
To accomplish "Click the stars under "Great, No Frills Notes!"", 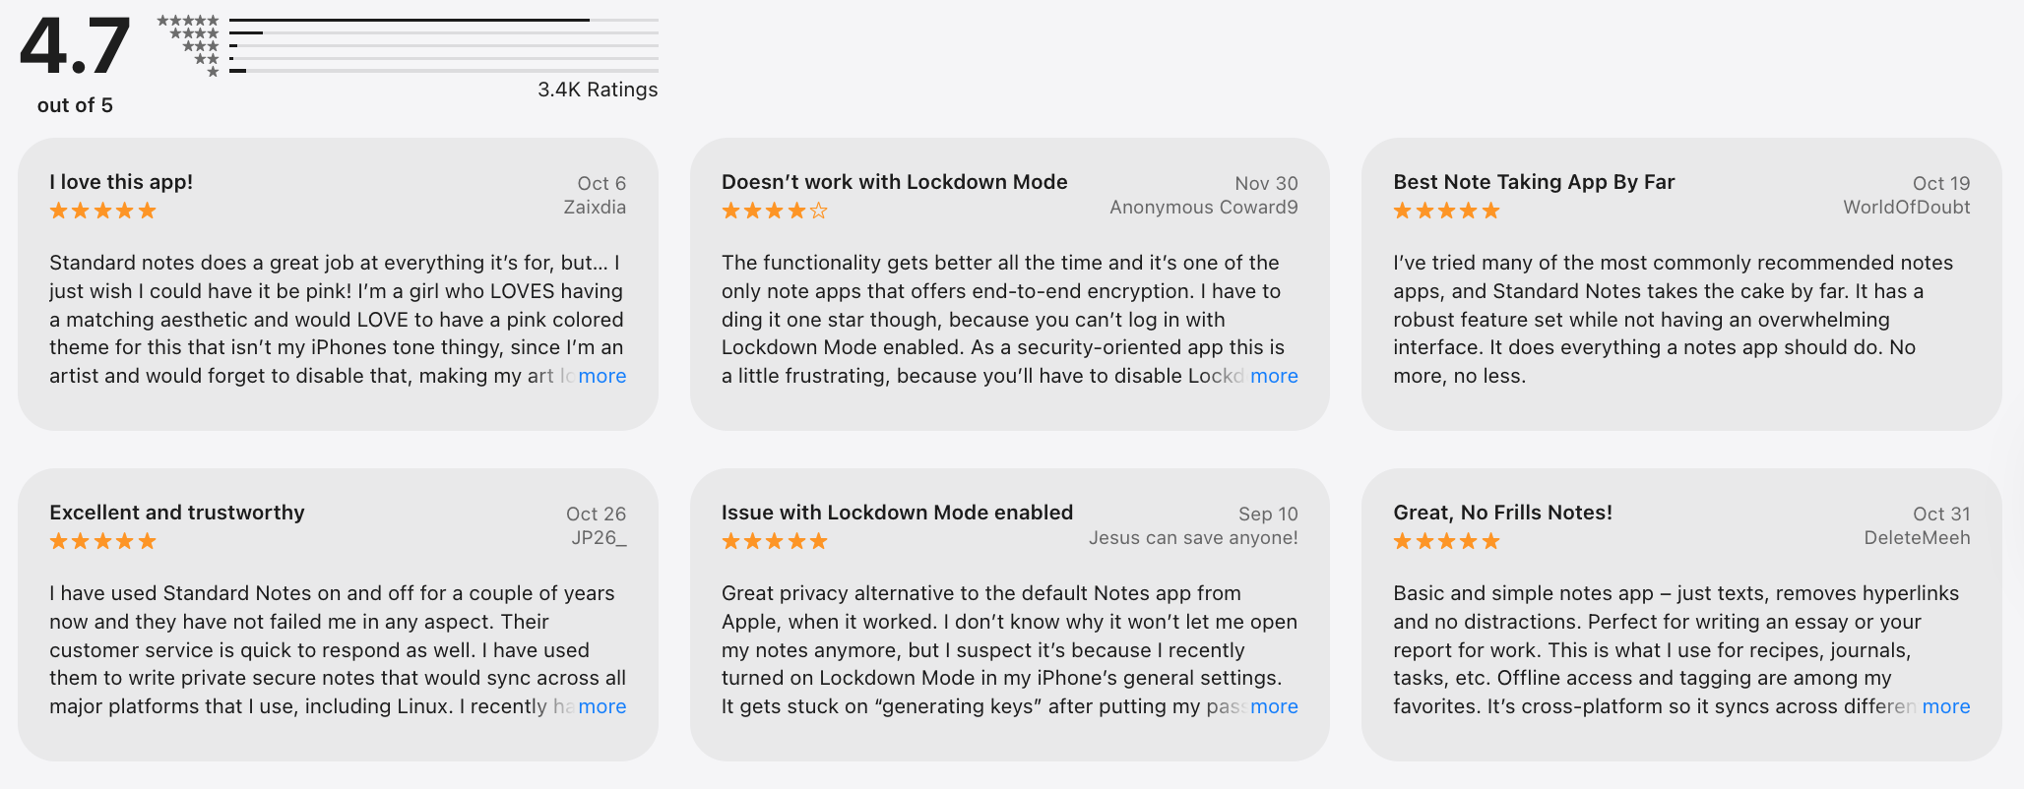I will (1446, 541).
